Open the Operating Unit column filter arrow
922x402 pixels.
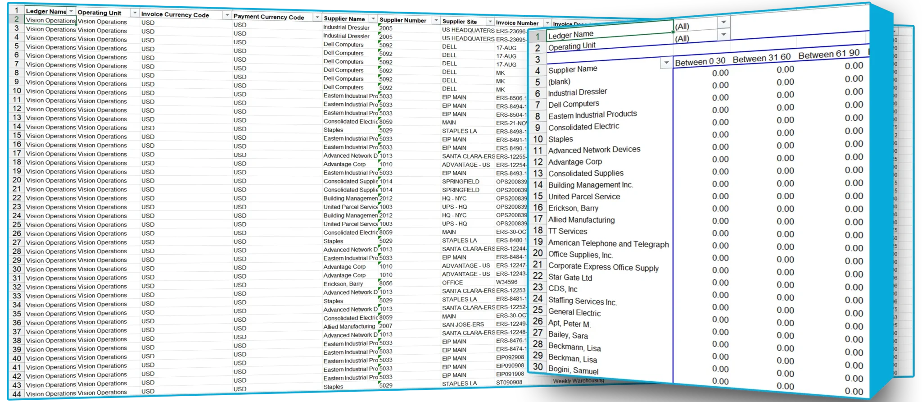click(x=135, y=13)
